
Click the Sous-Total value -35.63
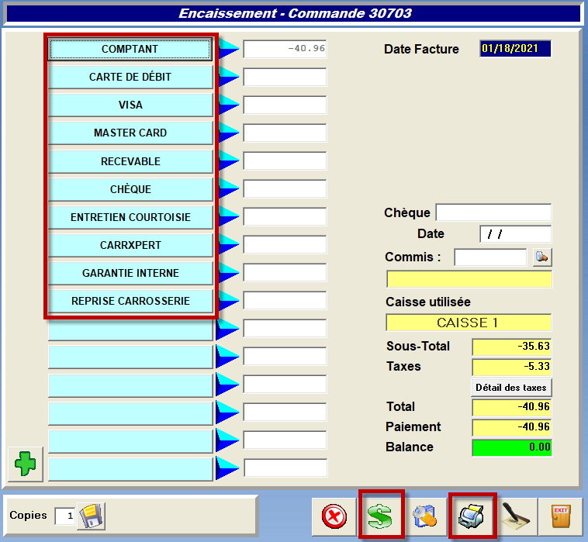click(x=512, y=347)
